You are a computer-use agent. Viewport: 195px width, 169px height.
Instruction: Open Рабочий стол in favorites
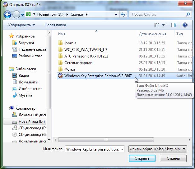tap(30, 56)
